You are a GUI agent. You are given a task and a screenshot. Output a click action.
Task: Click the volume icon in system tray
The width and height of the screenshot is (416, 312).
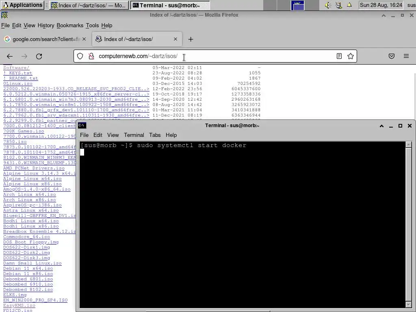328,5
